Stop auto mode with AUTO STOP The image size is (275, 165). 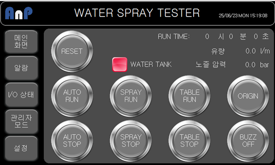coord(72,141)
